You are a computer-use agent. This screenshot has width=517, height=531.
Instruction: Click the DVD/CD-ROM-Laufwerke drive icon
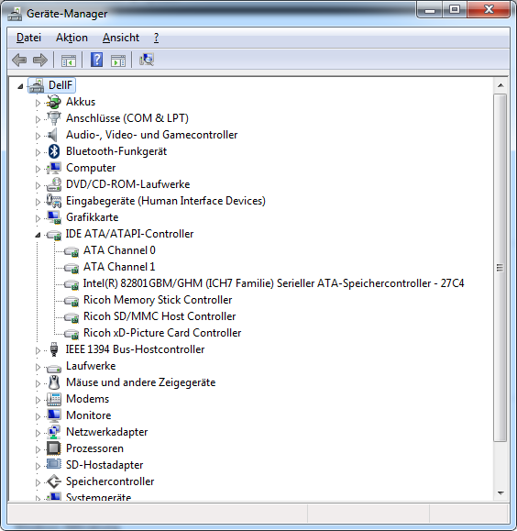tap(54, 184)
